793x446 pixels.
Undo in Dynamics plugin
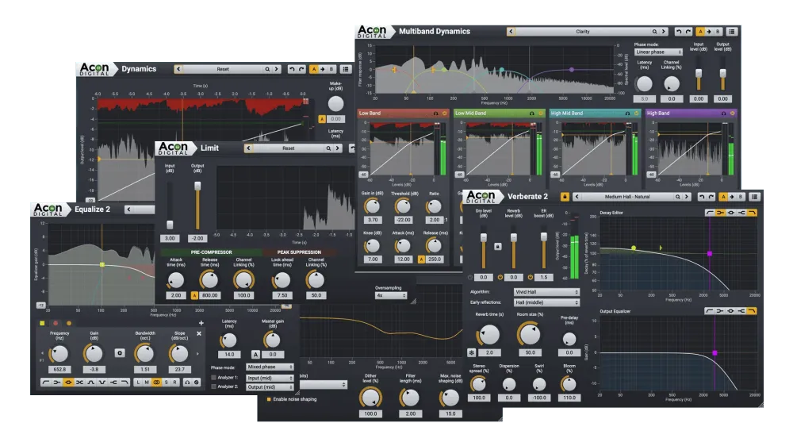292,69
